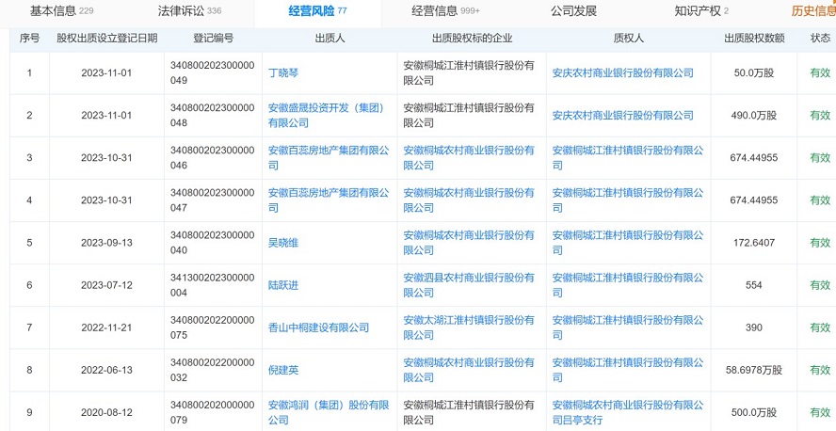Open 安徽桐城农村商业银行 target company in row 4
The image size is (836, 431).
click(469, 200)
